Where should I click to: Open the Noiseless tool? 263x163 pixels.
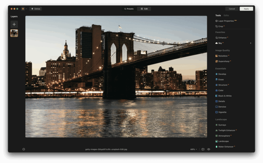click(x=224, y=56)
